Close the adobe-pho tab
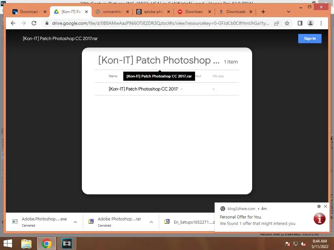The image size is (334, 250). pos(169,12)
